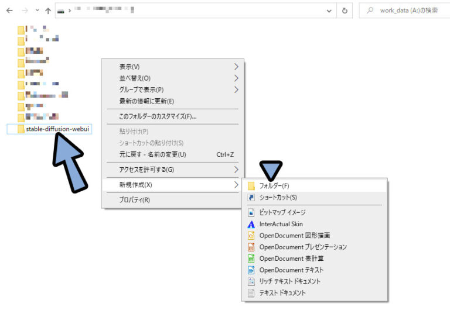Expand the address bar history dropdown

coord(329,11)
